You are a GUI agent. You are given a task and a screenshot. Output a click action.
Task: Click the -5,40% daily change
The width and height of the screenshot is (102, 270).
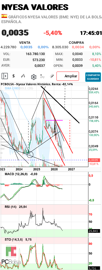click(x=53, y=33)
